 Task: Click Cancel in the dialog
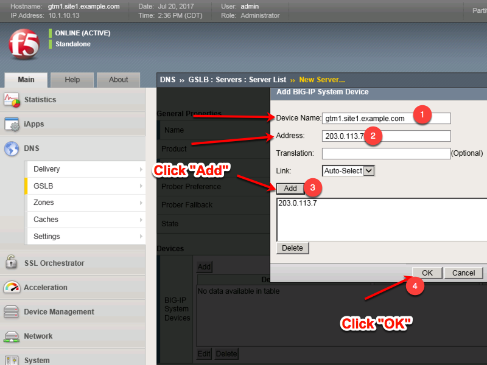[x=463, y=273]
